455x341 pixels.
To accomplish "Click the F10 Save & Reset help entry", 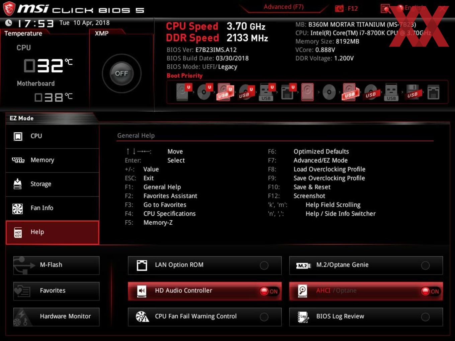I will 299,187.
